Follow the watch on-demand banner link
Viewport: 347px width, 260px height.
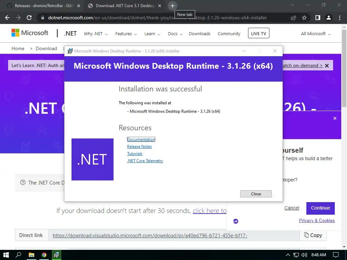tap(303, 65)
